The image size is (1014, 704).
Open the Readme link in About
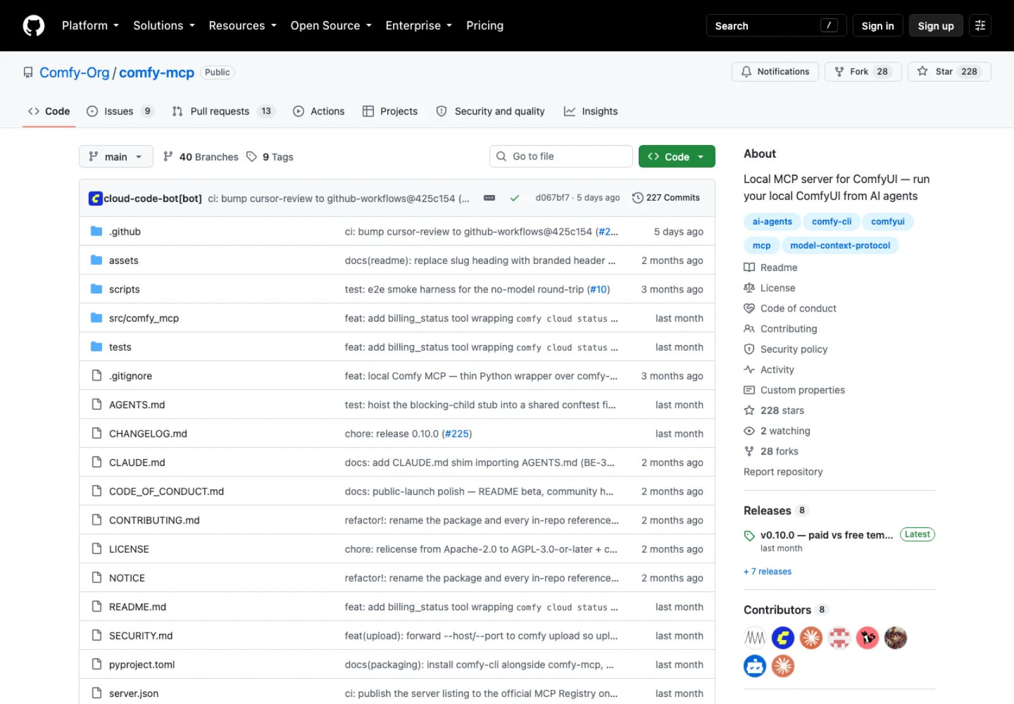tap(771, 267)
